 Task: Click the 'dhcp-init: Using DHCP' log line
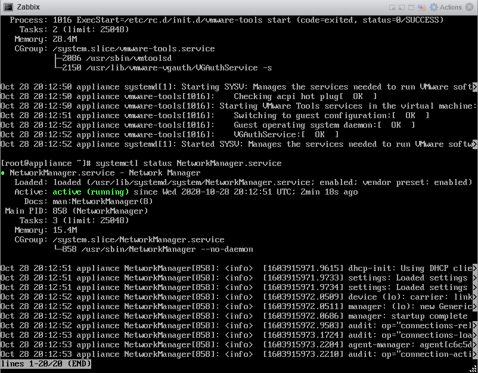(238, 269)
